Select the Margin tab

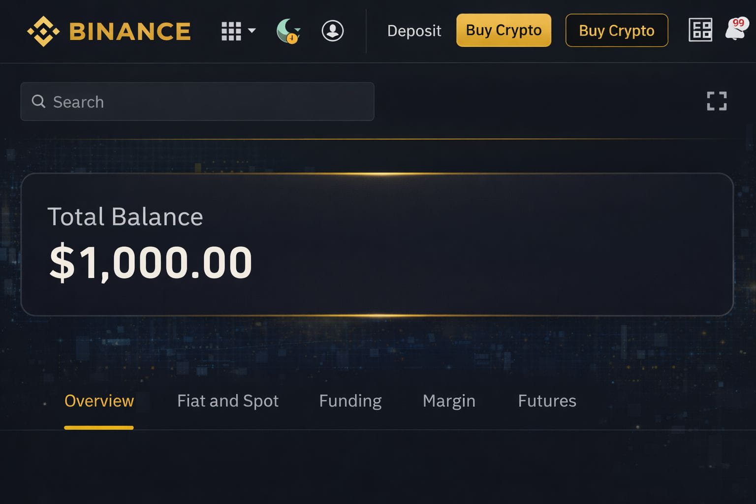point(449,401)
